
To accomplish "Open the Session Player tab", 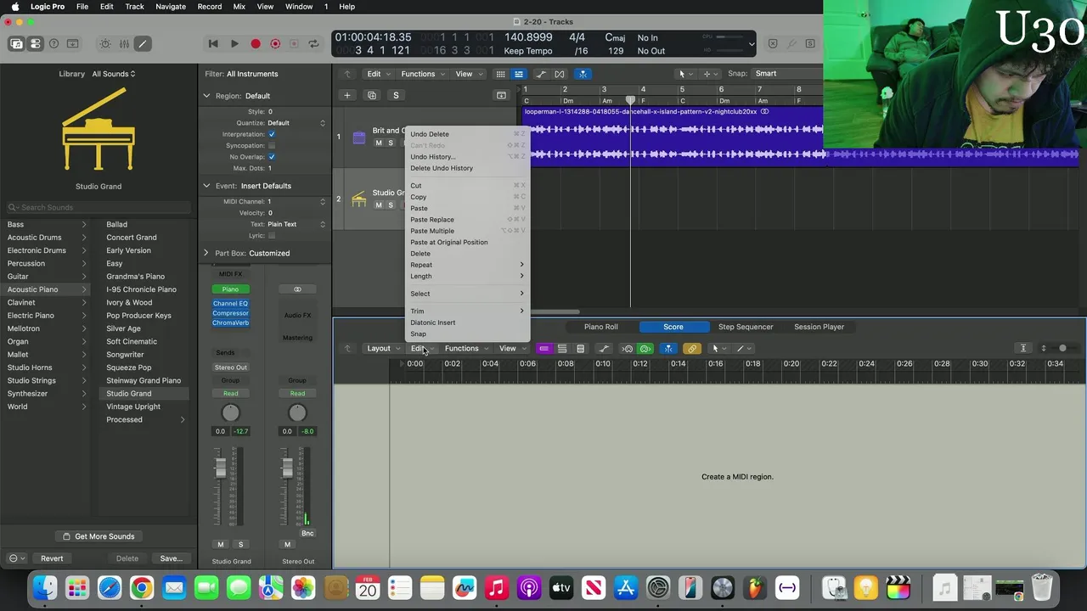I will pyautogui.click(x=819, y=327).
